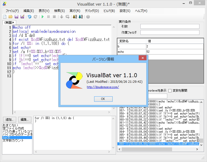Pause execution using the pause icon
The image size is (207, 162).
click(x=49, y=17)
